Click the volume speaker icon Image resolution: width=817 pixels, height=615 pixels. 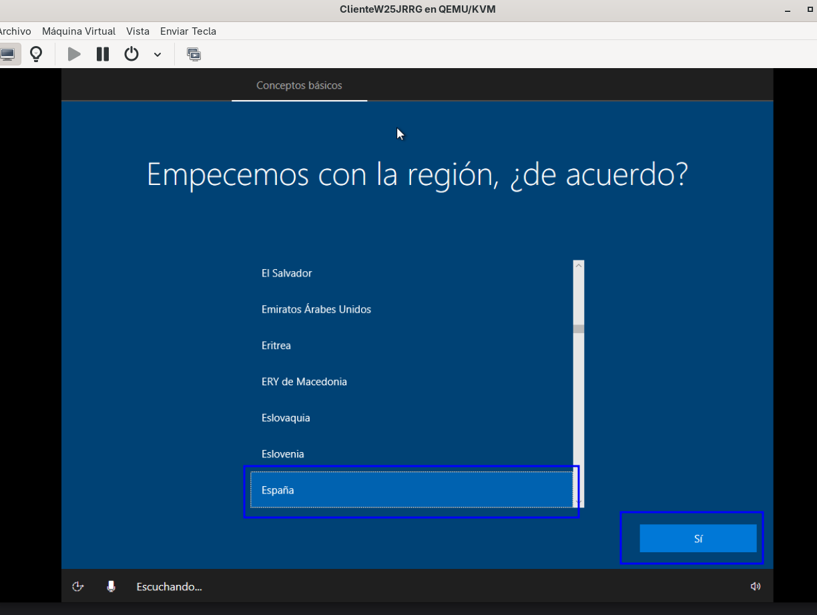756,586
